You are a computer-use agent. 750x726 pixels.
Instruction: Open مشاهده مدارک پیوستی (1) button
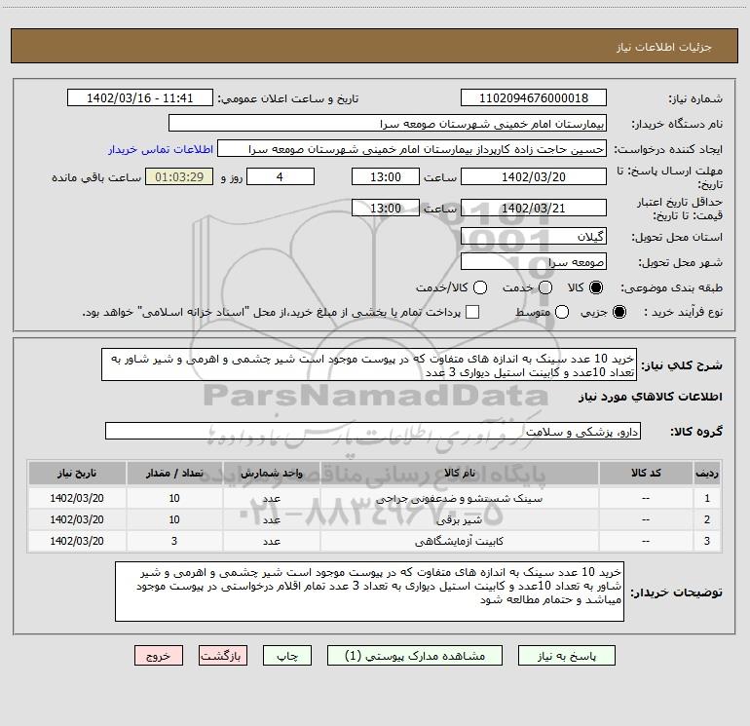415,655
